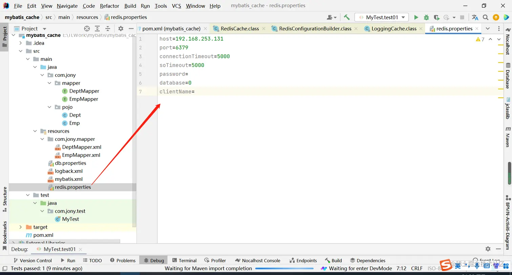
Task: Hide the Debug tool window
Action: pos(499,249)
